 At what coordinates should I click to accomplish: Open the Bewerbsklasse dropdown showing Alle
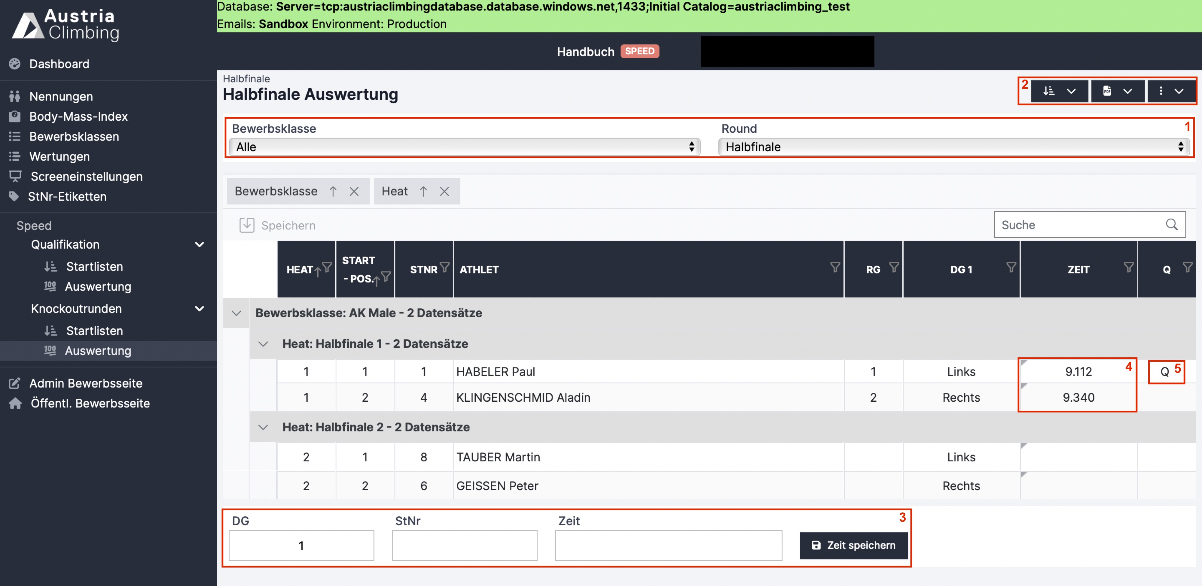coord(464,147)
